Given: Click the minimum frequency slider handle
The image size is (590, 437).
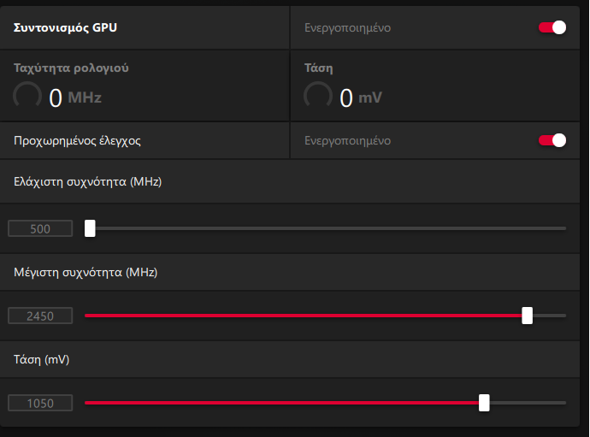Looking at the screenshot, I should (x=90, y=228).
